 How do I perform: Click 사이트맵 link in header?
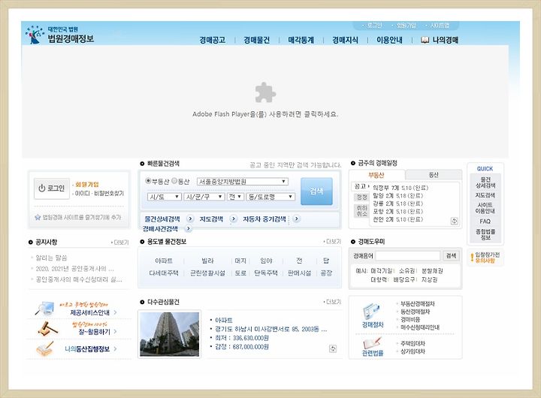point(440,26)
